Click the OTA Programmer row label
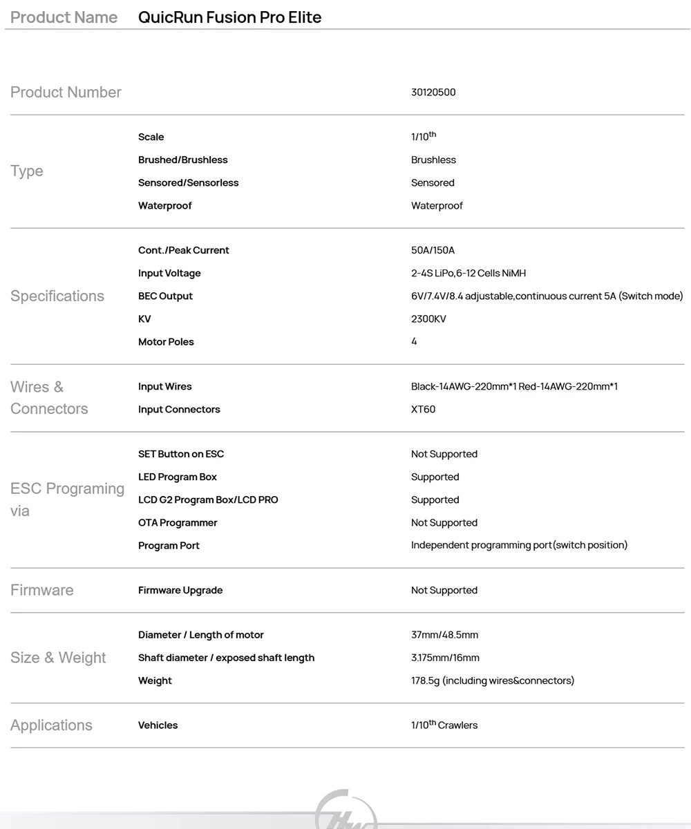This screenshot has width=691, height=829. coord(178,522)
